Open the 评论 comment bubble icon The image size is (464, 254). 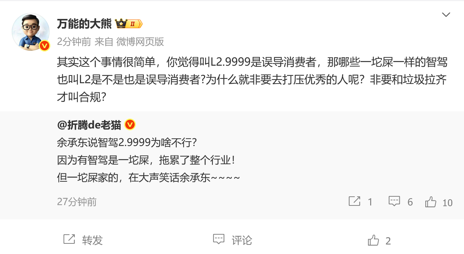tap(219, 239)
